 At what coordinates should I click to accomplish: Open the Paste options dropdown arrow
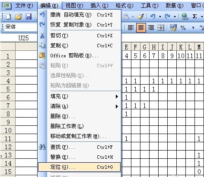coord(133,17)
